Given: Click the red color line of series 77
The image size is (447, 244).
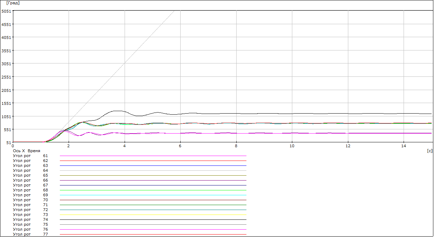Looking at the screenshot, I should (153, 234).
